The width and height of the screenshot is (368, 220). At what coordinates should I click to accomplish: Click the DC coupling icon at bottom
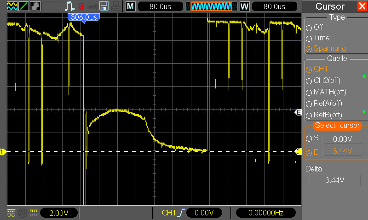(x=11, y=213)
